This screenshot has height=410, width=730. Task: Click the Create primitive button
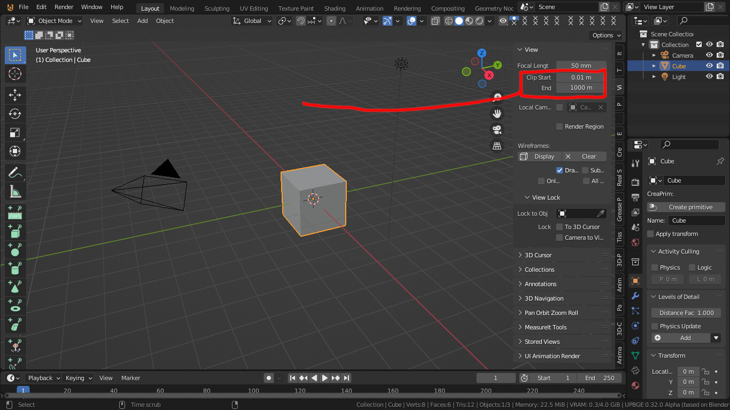click(686, 207)
